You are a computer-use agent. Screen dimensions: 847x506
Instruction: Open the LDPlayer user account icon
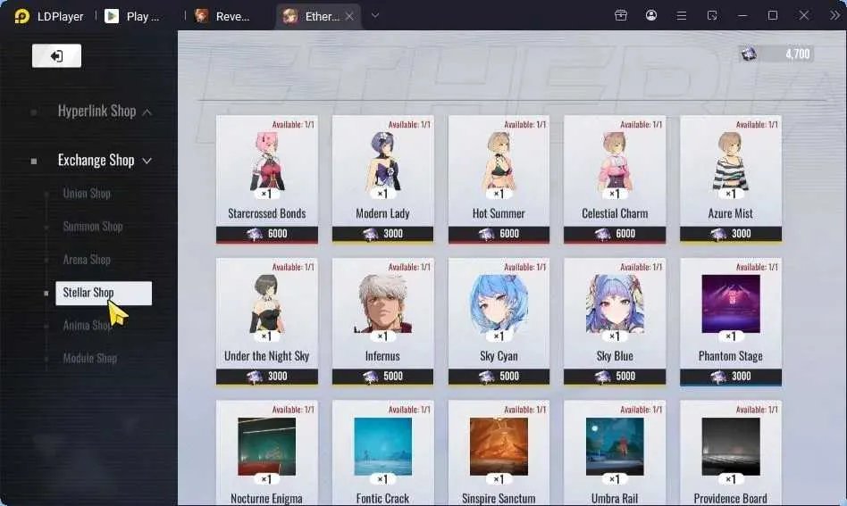[x=651, y=16]
